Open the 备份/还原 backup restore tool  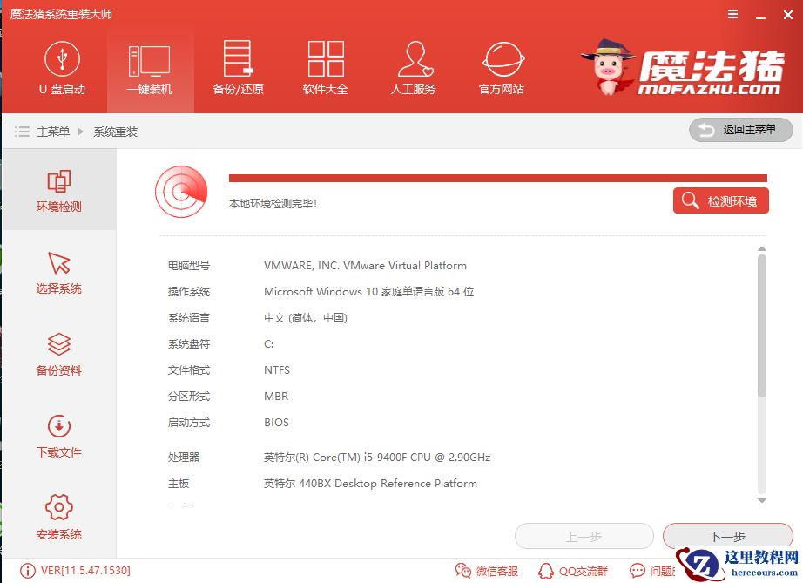point(237,70)
